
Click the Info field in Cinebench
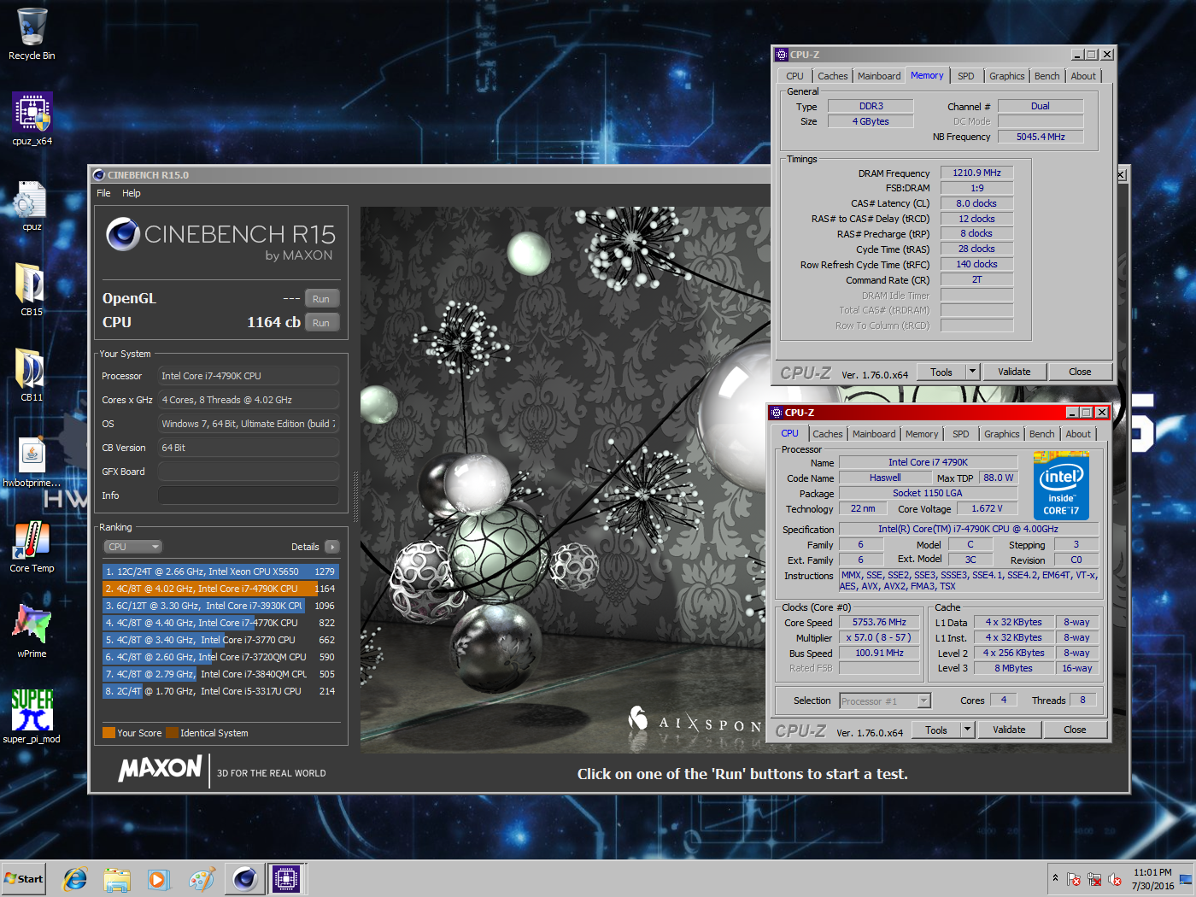point(249,495)
